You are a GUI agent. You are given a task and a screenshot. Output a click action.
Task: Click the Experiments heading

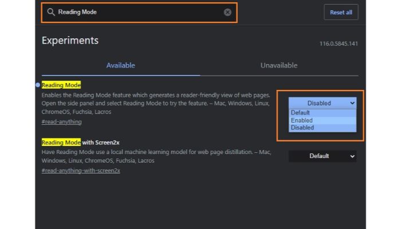point(70,41)
